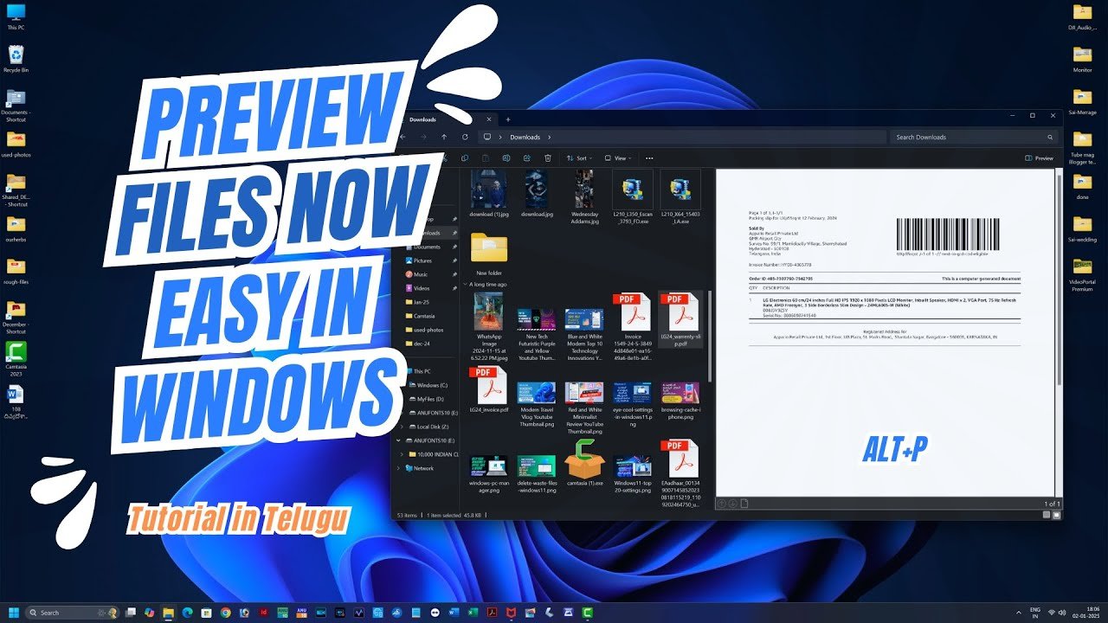
Task: Expand the Network tree node
Action: pyautogui.click(x=399, y=468)
